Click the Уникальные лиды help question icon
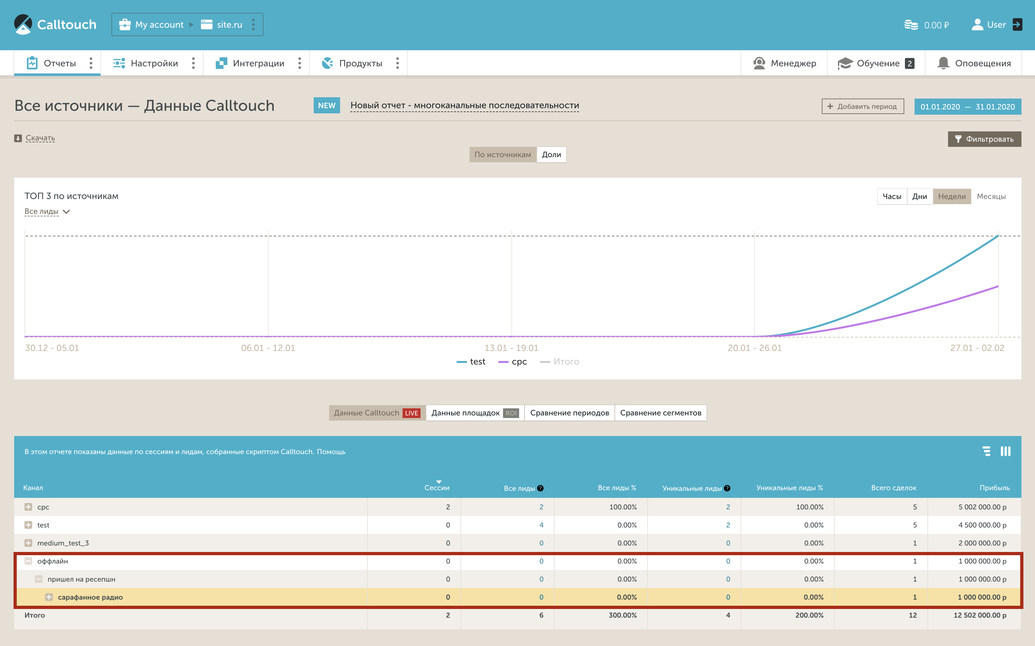The width and height of the screenshot is (1035, 646). 727,488
